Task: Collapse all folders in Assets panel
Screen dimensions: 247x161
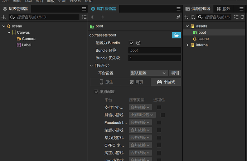Action: click(x=236, y=17)
